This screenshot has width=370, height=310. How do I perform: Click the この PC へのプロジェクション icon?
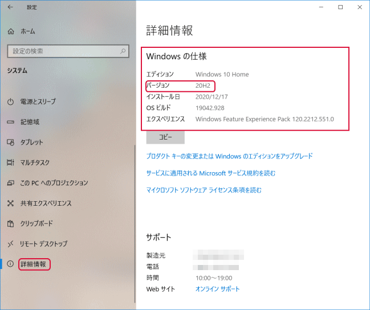tap(10, 183)
